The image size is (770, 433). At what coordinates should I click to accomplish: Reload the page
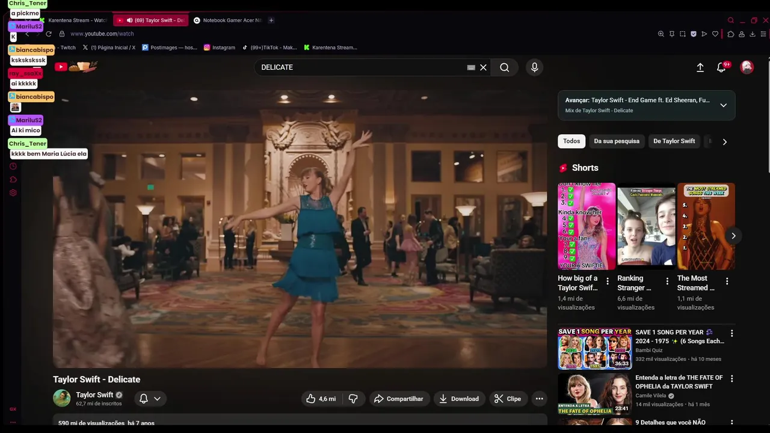pos(49,34)
